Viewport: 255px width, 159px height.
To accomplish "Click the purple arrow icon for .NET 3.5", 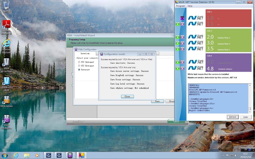I will point(182,49).
